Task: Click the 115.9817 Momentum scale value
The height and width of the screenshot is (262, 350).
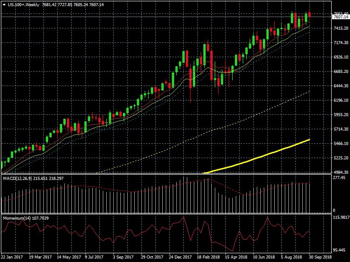Action: point(340,217)
